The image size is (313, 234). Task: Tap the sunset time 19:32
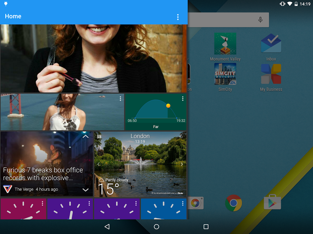(181, 121)
